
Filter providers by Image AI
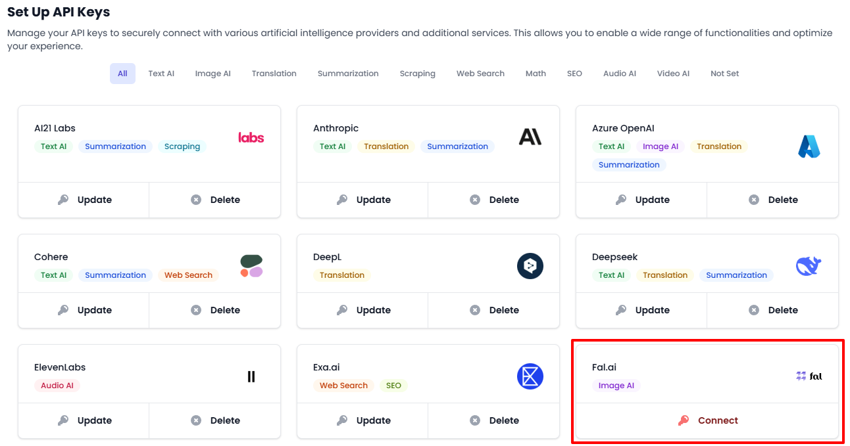pyautogui.click(x=213, y=74)
